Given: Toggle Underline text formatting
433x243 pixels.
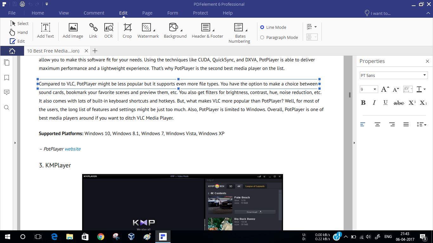Looking at the screenshot, I should coord(385,103).
